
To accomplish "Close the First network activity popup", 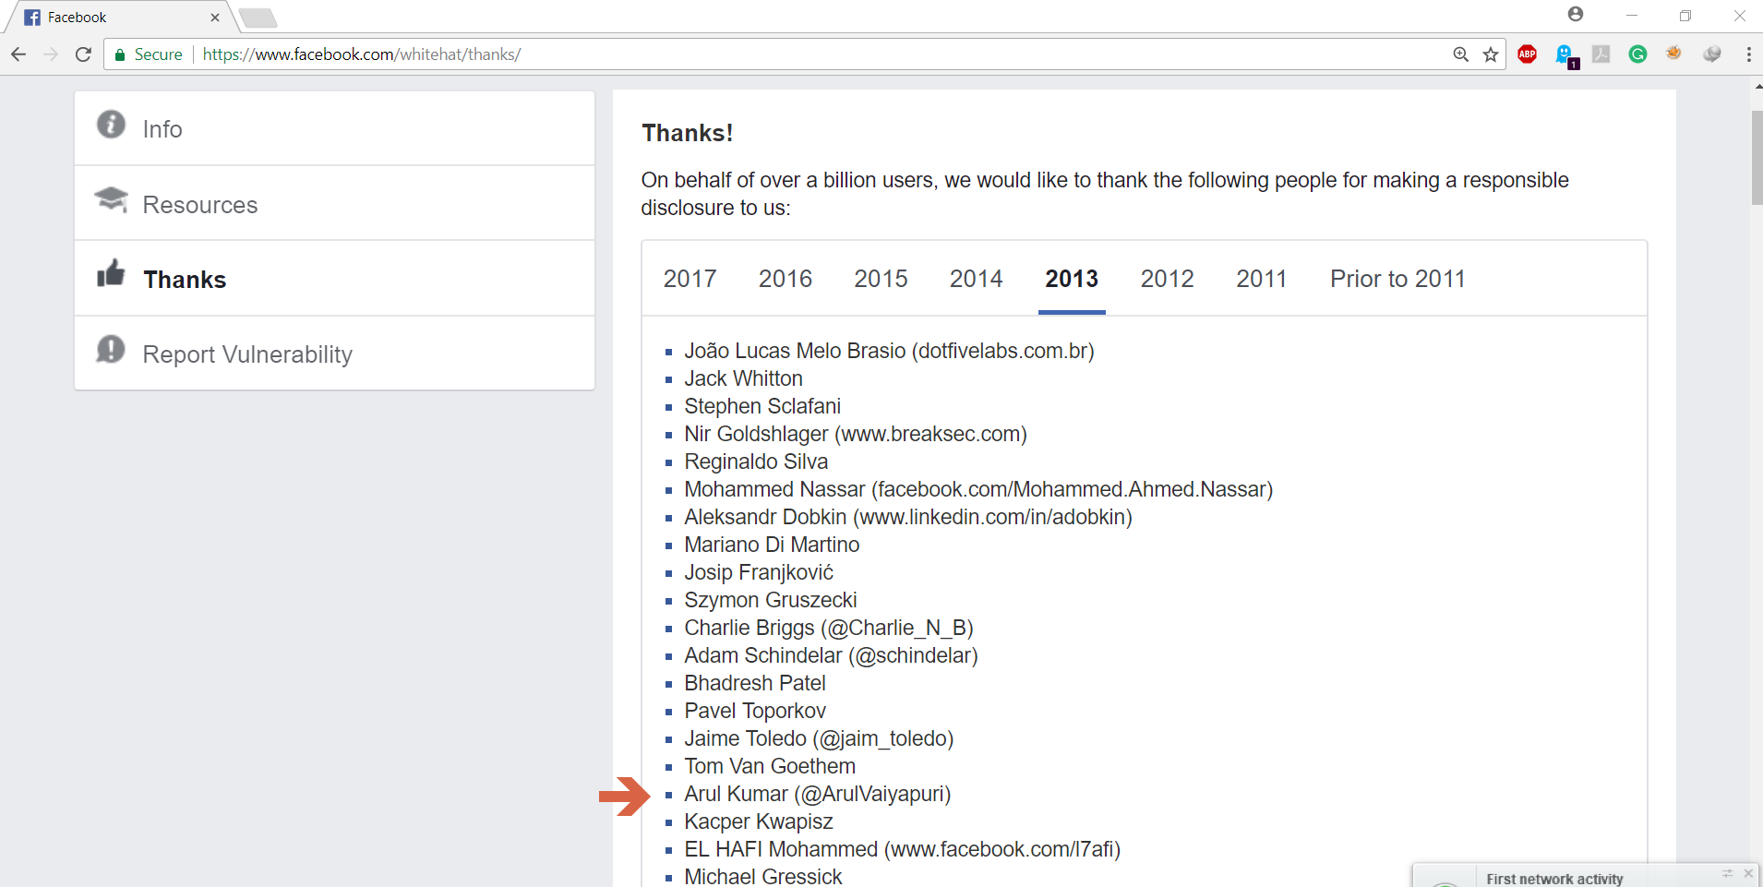I will [x=1748, y=873].
